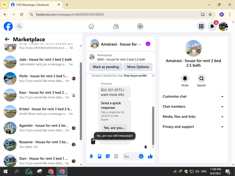This screenshot has width=235, height=176.
Task: Open a new browser tab
Action: [67, 5]
